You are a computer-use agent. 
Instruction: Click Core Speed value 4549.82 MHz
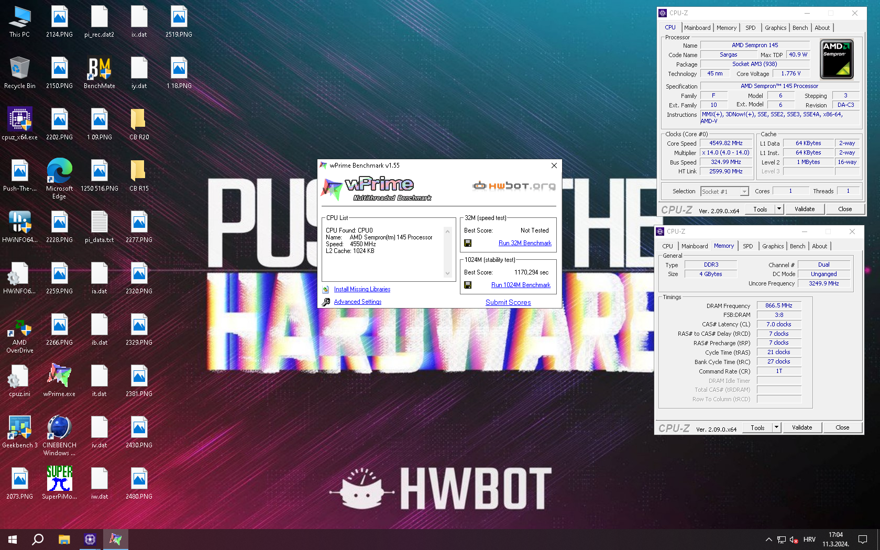[726, 143]
